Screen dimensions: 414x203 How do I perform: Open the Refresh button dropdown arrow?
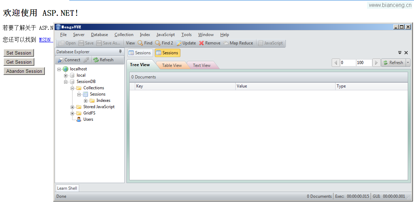tap(408, 63)
